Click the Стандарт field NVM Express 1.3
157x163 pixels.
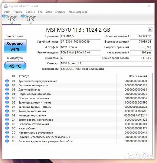106,63
